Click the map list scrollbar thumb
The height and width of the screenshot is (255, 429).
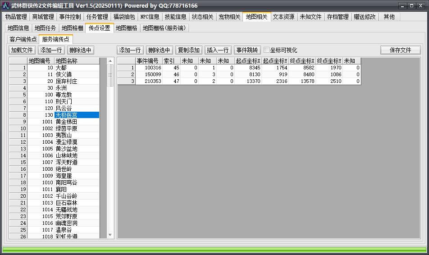[x=110, y=75]
